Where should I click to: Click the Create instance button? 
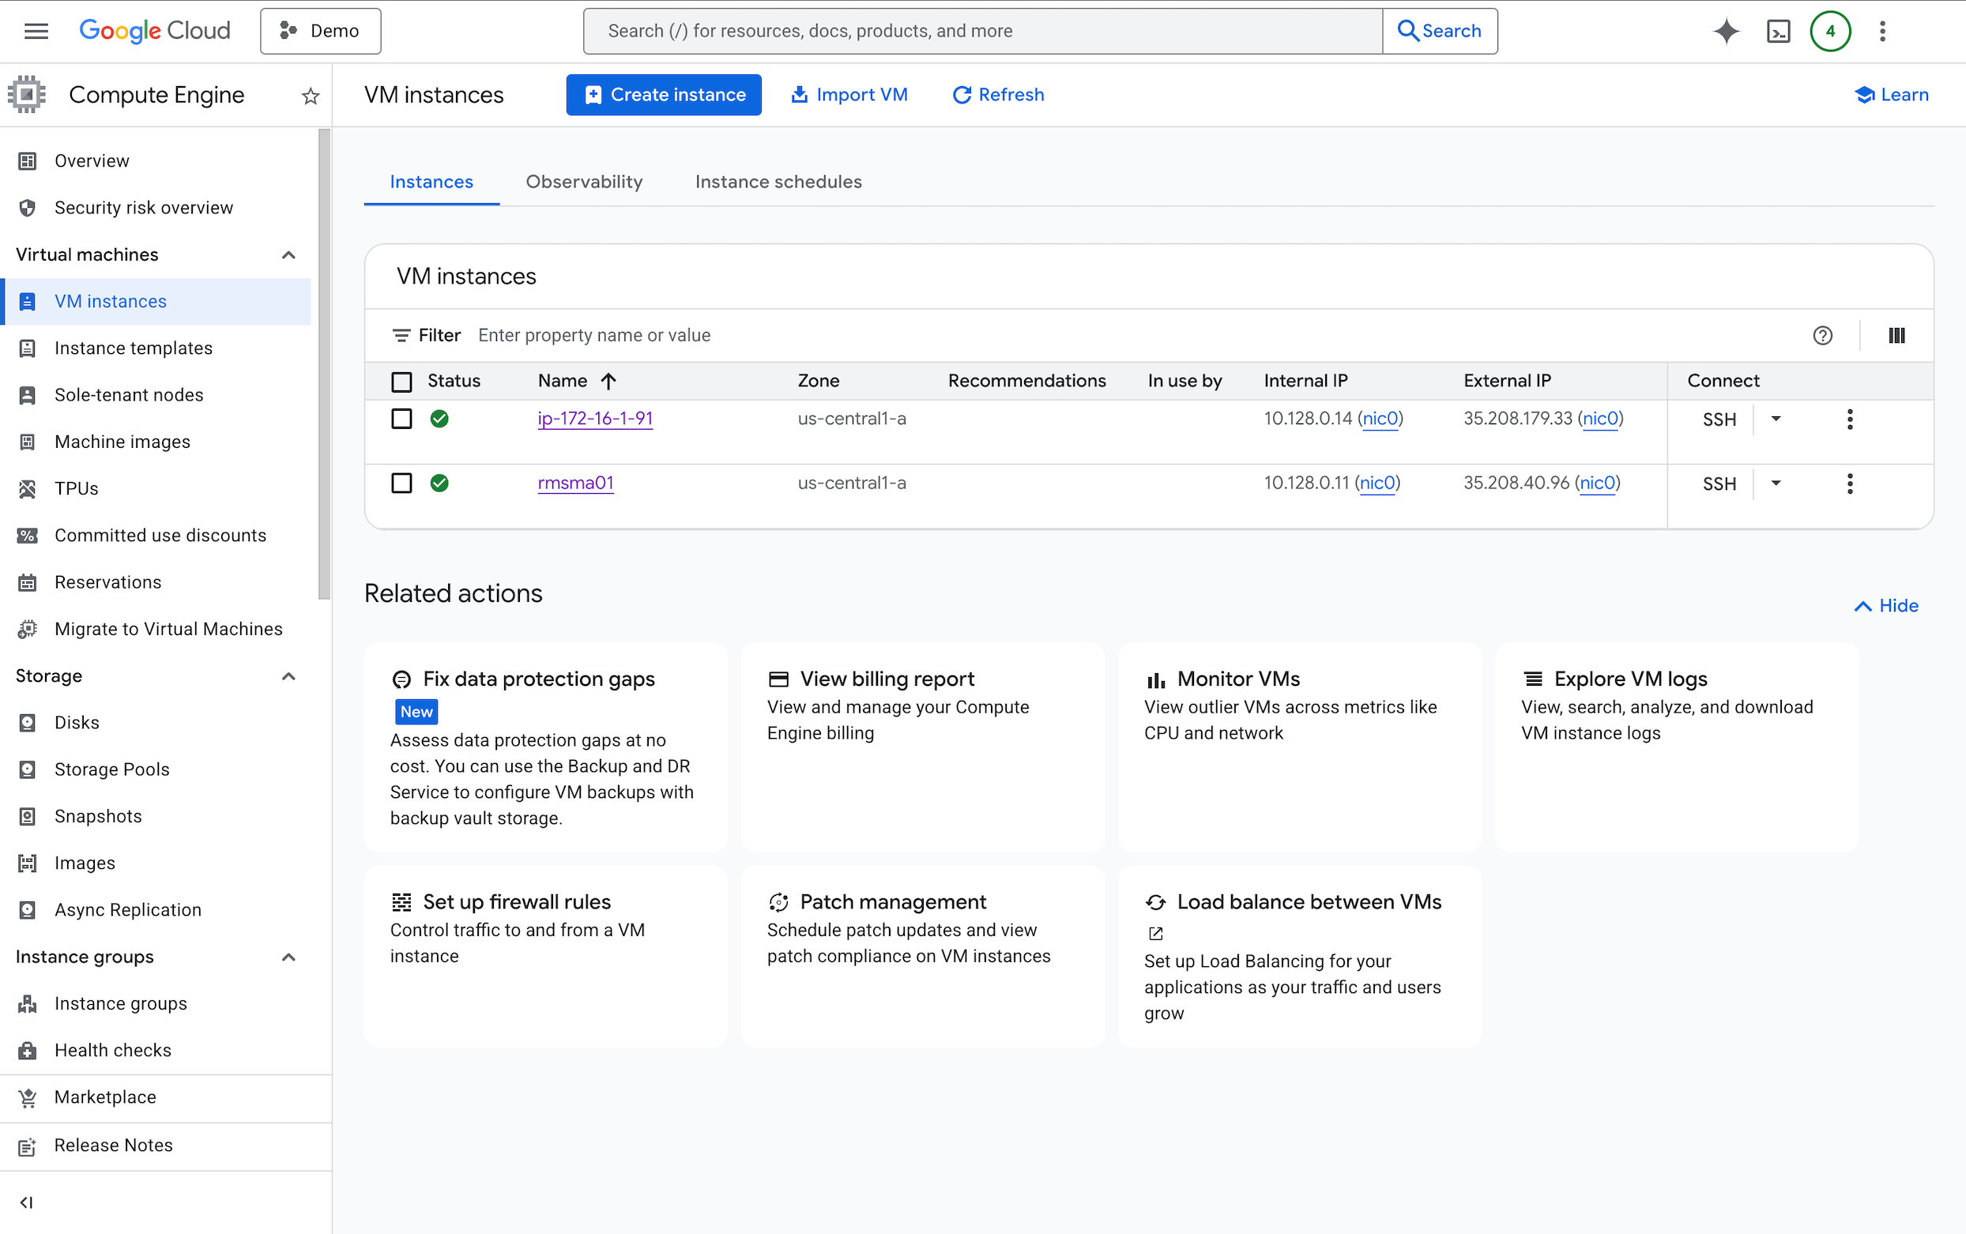[663, 94]
